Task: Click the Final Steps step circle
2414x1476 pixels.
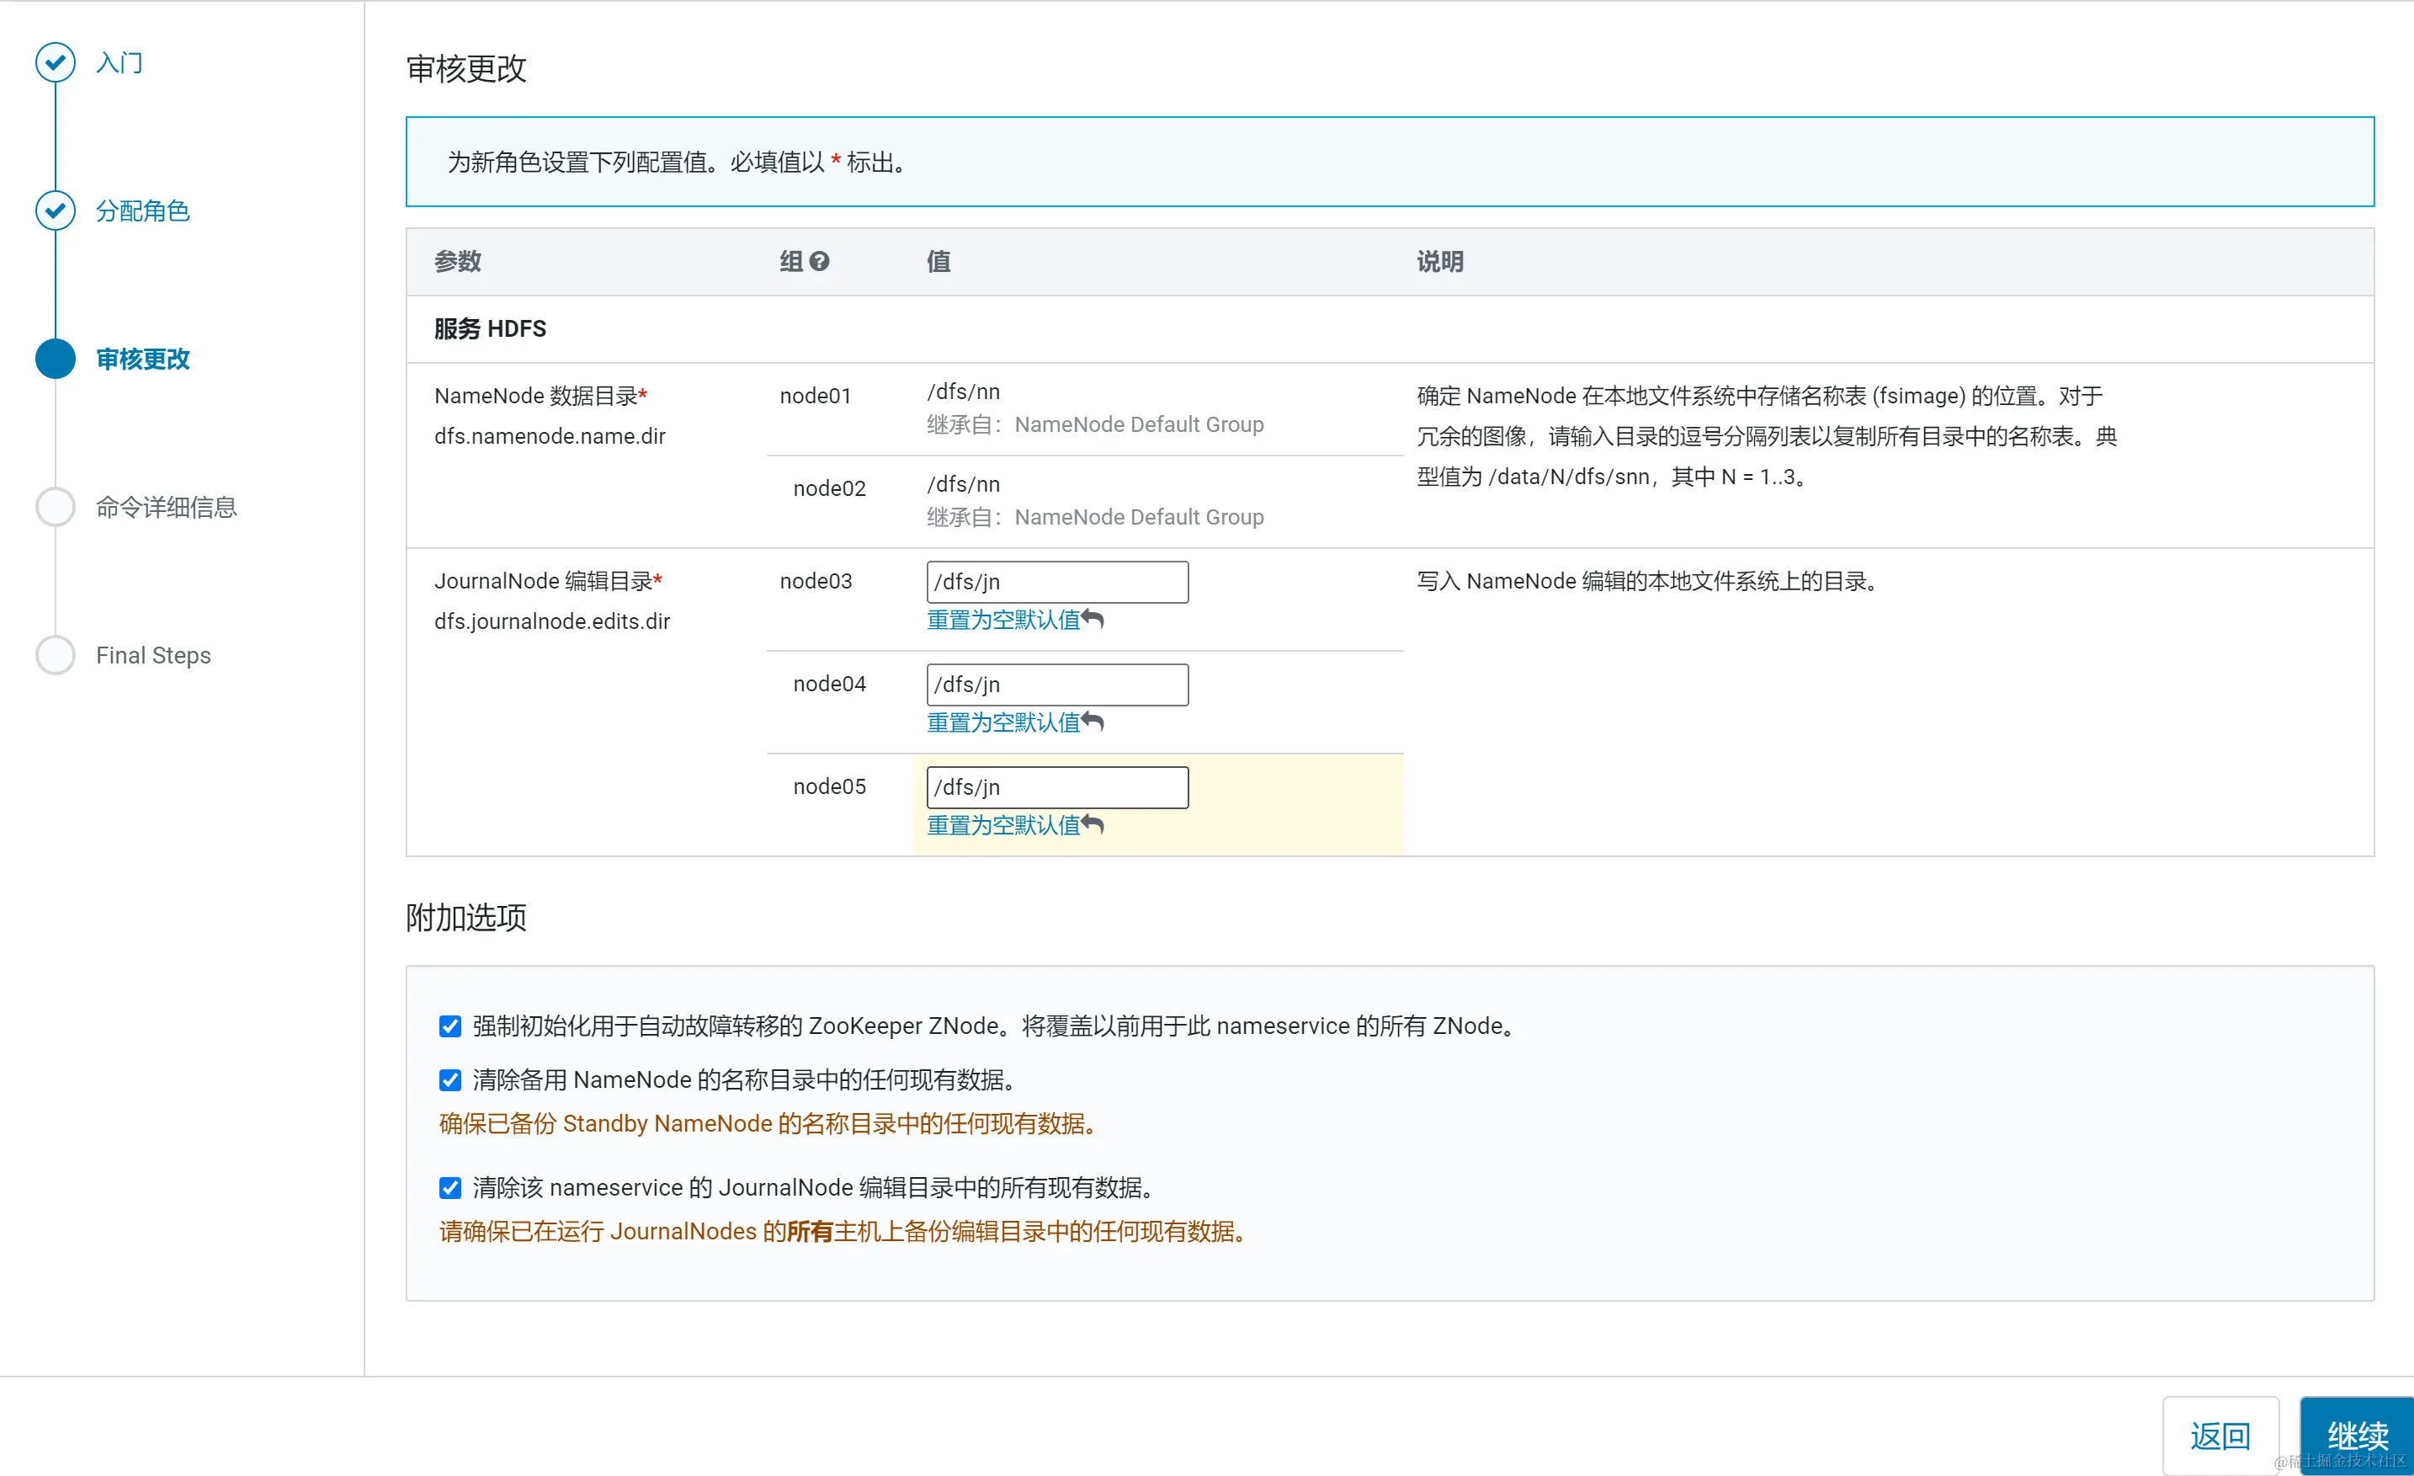Action: [55, 655]
